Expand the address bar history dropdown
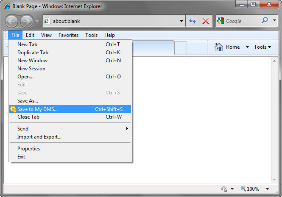 [181, 21]
